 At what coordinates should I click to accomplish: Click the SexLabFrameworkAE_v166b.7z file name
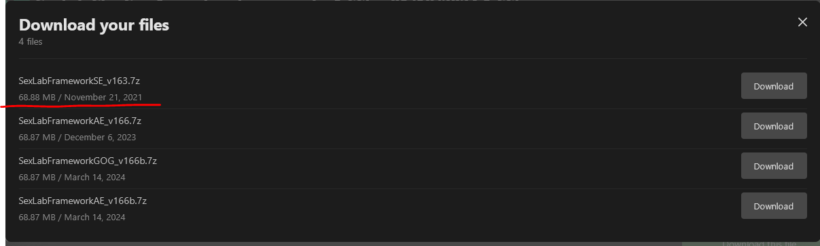tap(83, 201)
